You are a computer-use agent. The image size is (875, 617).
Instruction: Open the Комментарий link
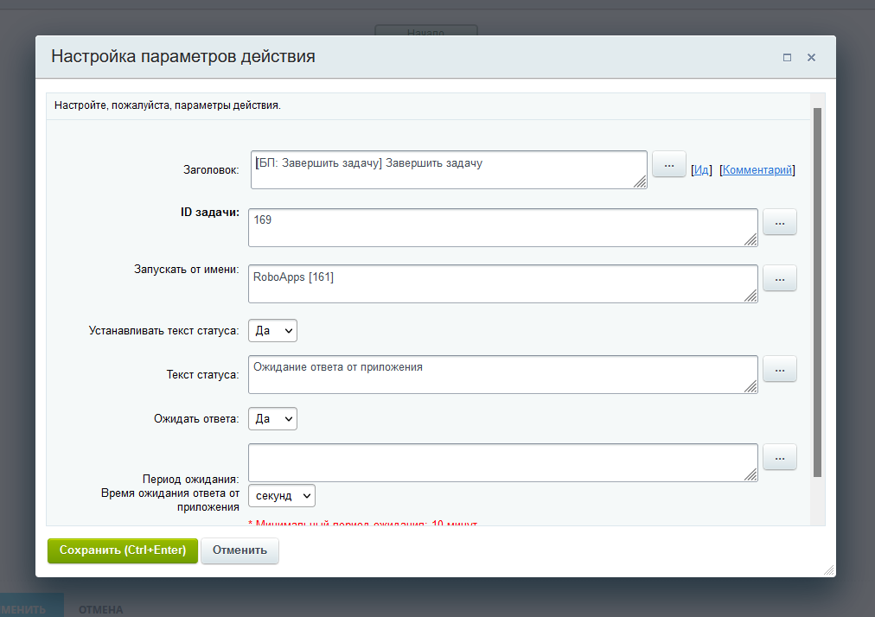point(757,171)
